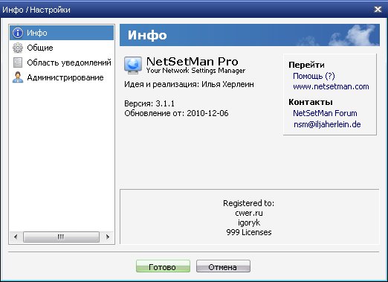Viewport: 388px width, 282px height.
Task: Click the NetSetMan Pro title text
Action: coord(193,61)
